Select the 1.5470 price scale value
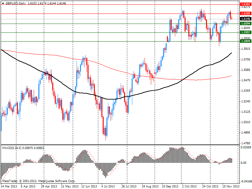 tap(246, 80)
